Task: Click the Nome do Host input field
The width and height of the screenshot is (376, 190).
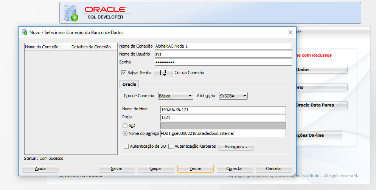Action: point(223,110)
